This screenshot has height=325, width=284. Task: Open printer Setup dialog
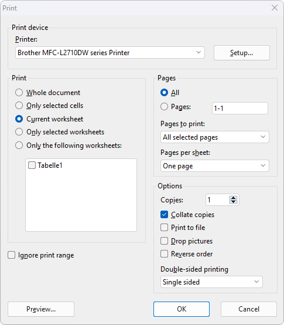(242, 53)
